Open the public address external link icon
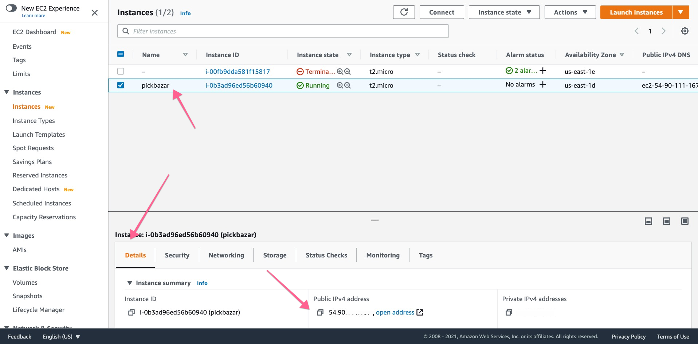 click(420, 312)
